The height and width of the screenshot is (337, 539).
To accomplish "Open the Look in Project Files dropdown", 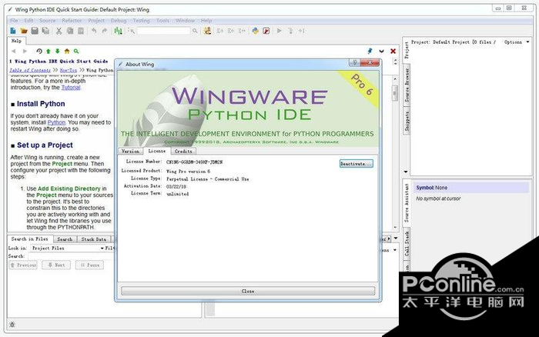I will 68,248.
